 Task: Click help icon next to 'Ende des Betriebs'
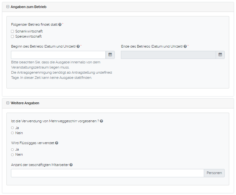click(x=185, y=46)
